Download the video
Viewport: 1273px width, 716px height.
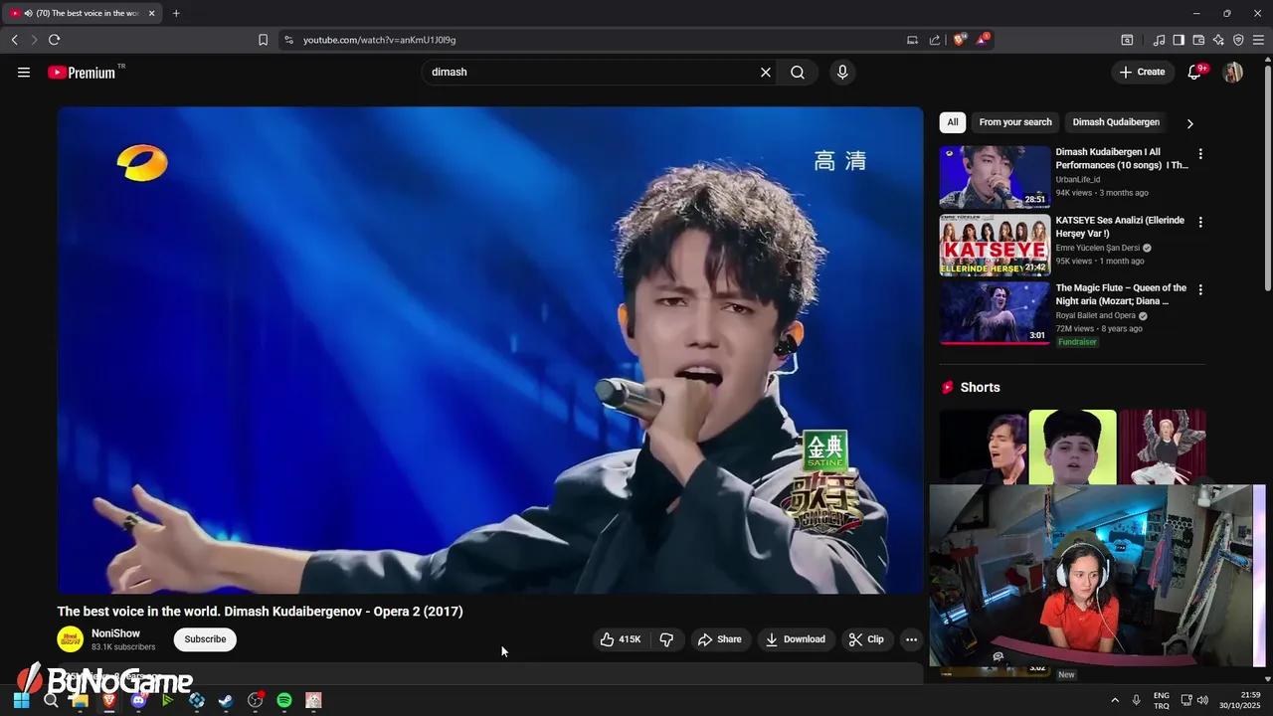[x=795, y=639]
